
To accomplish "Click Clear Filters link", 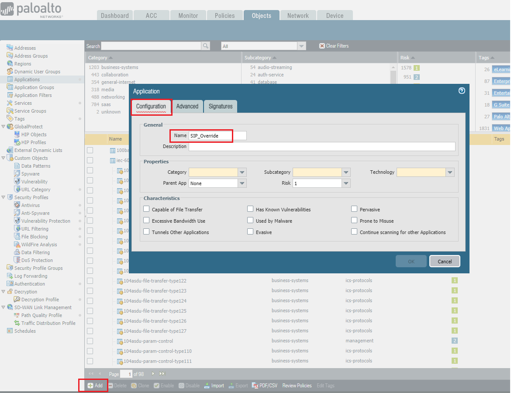I will coord(334,46).
